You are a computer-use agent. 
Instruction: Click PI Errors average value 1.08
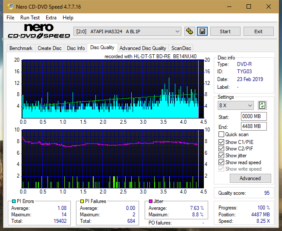62,208
